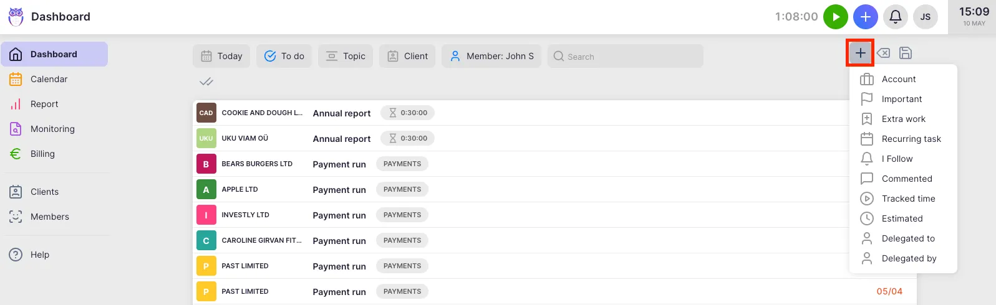996x305 pixels.
Task: Click the brown CAD client badge
Action: click(x=206, y=113)
